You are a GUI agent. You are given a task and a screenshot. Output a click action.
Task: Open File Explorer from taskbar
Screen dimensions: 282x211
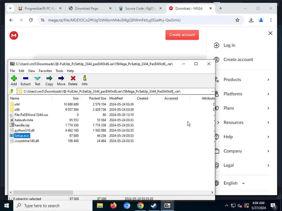pyautogui.click(x=100, y=206)
